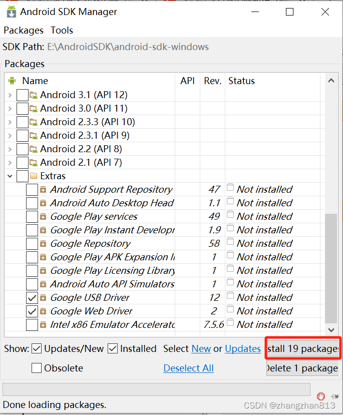The image size is (343, 415).
Task: Click the Android 2.2 (API 8) folder icon
Action: [34, 149]
